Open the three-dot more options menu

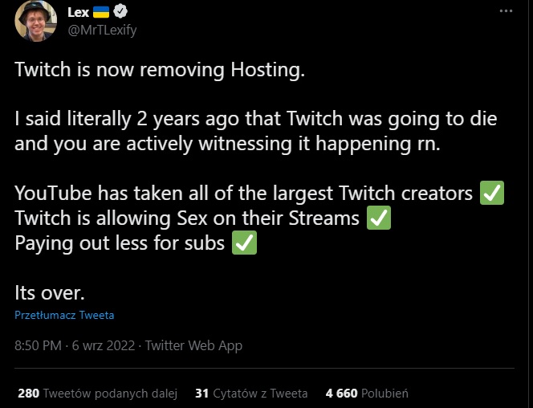click(506, 11)
